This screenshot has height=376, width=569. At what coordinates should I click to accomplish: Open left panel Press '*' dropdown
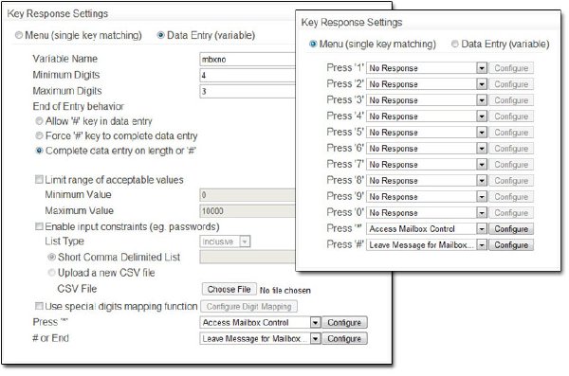click(260, 322)
